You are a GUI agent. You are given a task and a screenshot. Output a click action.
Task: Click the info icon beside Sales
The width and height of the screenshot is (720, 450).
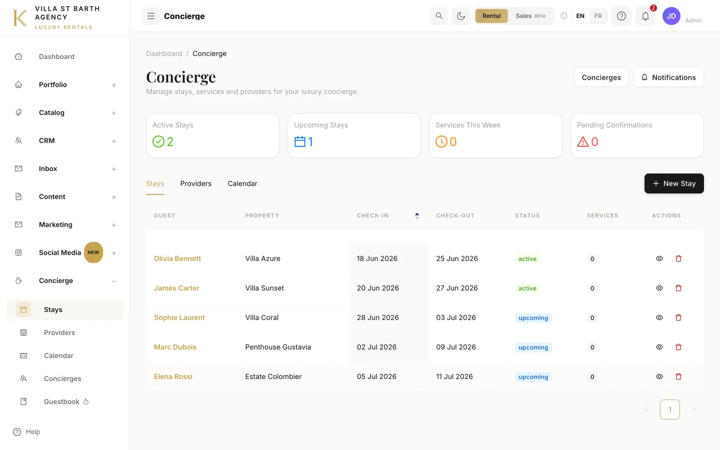tap(563, 16)
